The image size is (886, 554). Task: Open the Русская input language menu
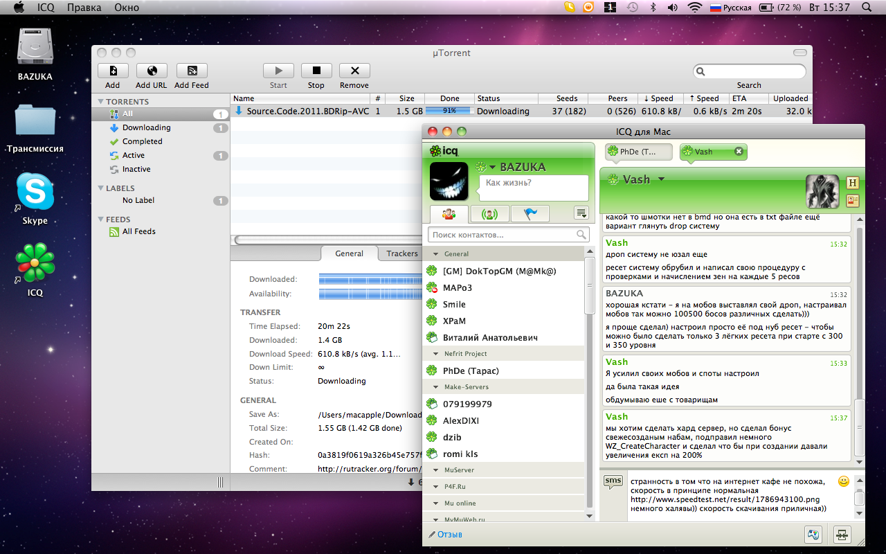tap(730, 8)
